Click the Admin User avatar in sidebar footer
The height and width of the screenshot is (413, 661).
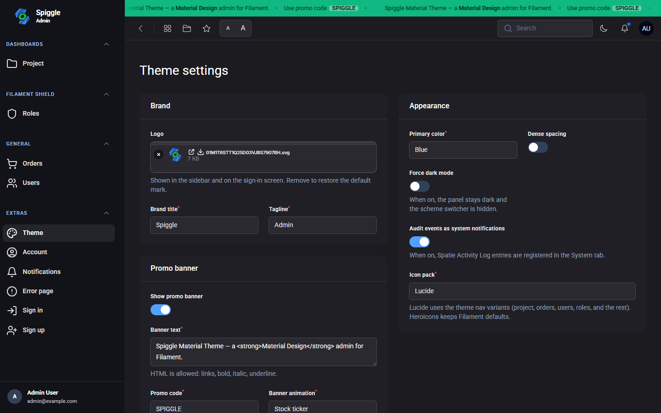pyautogui.click(x=15, y=396)
